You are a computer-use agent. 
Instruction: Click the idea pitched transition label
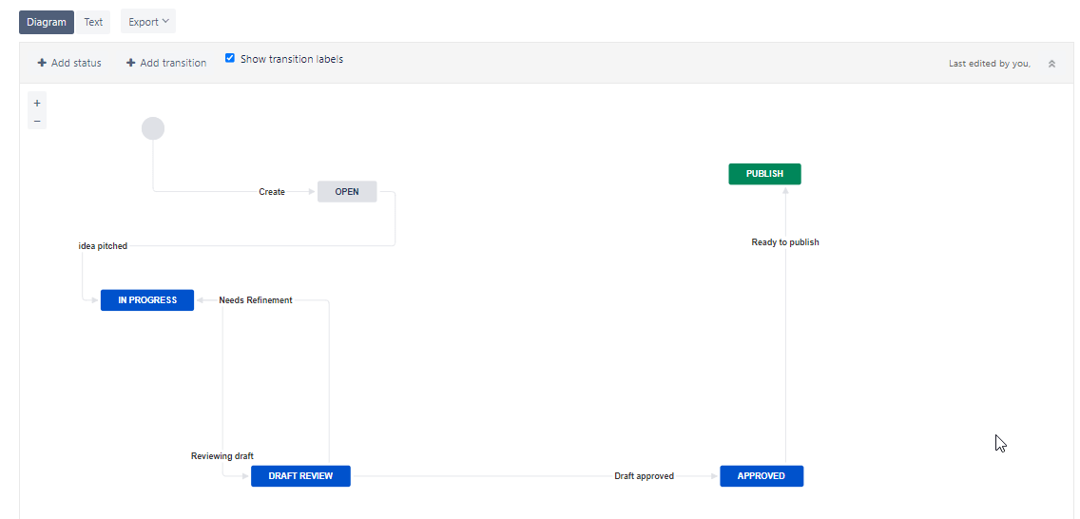(x=104, y=246)
